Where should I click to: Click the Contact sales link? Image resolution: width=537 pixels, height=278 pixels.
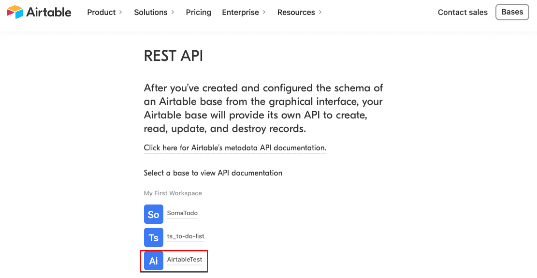click(463, 12)
